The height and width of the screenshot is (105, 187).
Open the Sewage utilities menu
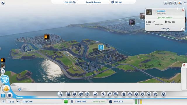pyautogui.click(x=116, y=94)
